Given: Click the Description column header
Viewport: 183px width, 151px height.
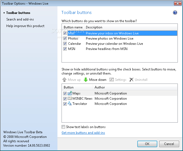Looking at the screenshot, I should [131, 27].
